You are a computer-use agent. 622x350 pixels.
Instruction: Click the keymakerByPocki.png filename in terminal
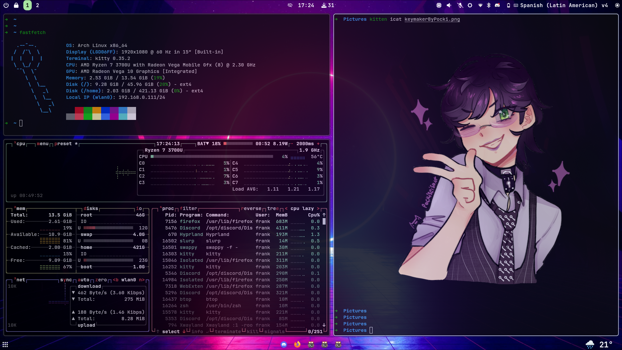[x=432, y=19]
